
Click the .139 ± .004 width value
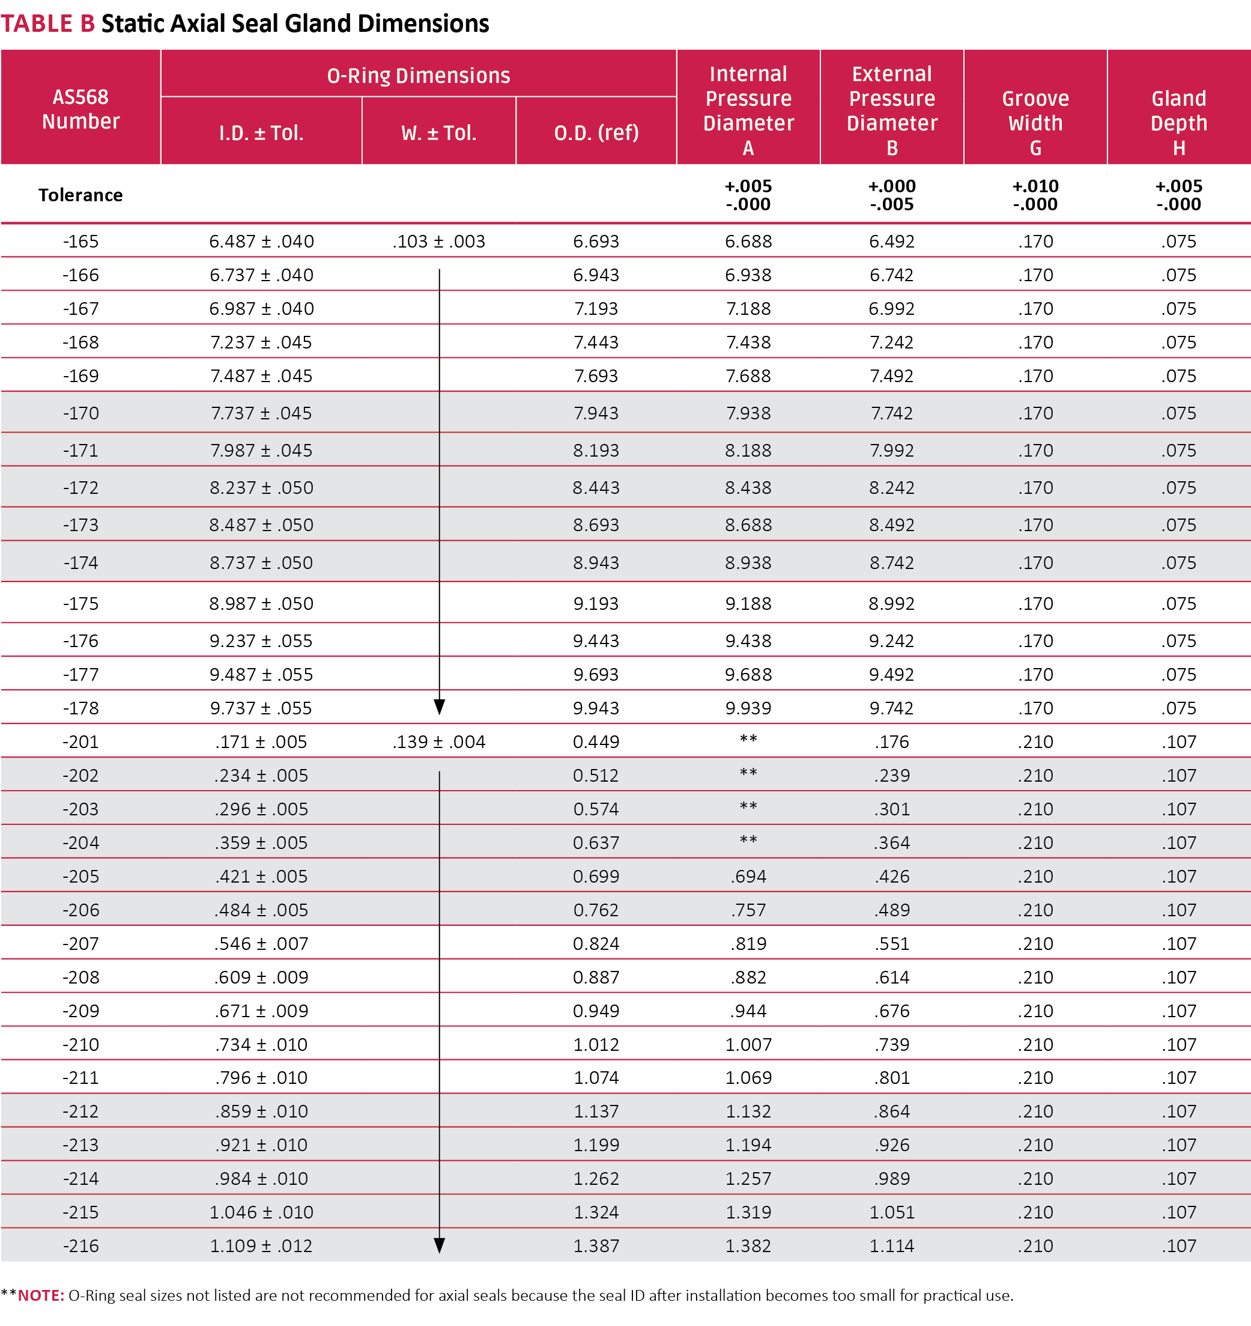[x=439, y=741]
